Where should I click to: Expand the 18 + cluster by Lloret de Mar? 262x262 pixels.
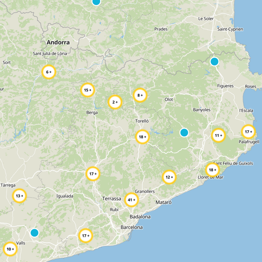[212, 170]
